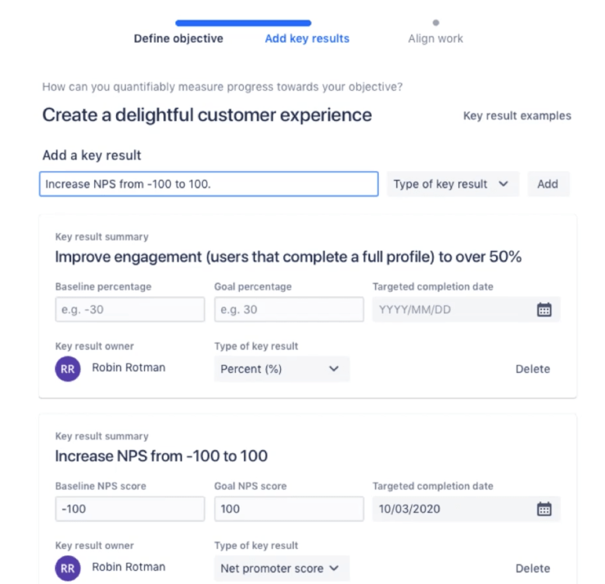Select the Add key results step
Image resolution: width=605 pixels, height=584 pixels.
click(x=307, y=38)
